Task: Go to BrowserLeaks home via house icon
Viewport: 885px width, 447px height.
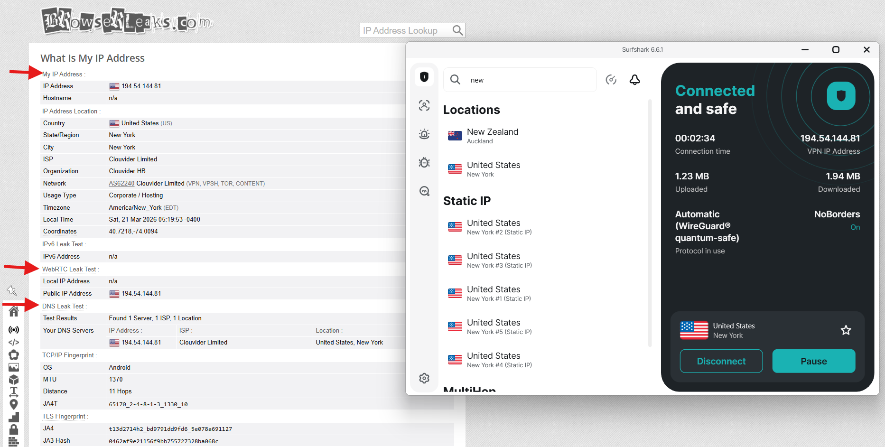Action: coord(14,311)
